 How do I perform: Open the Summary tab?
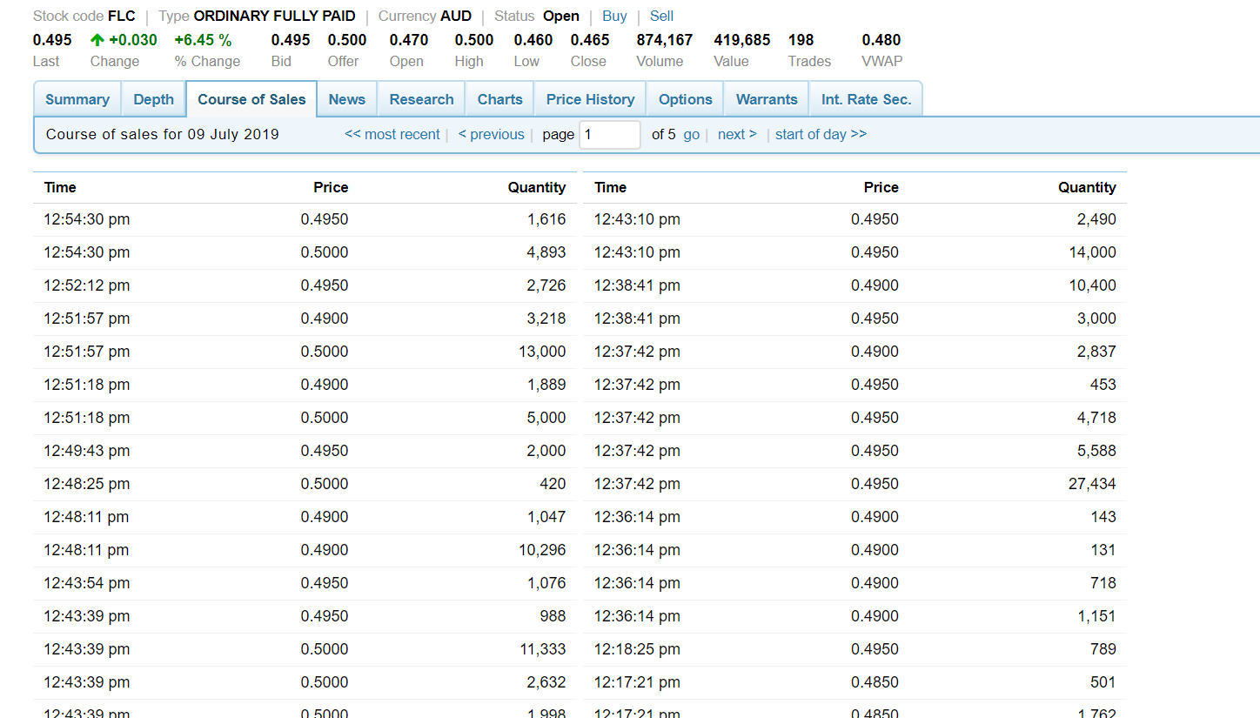pos(77,99)
